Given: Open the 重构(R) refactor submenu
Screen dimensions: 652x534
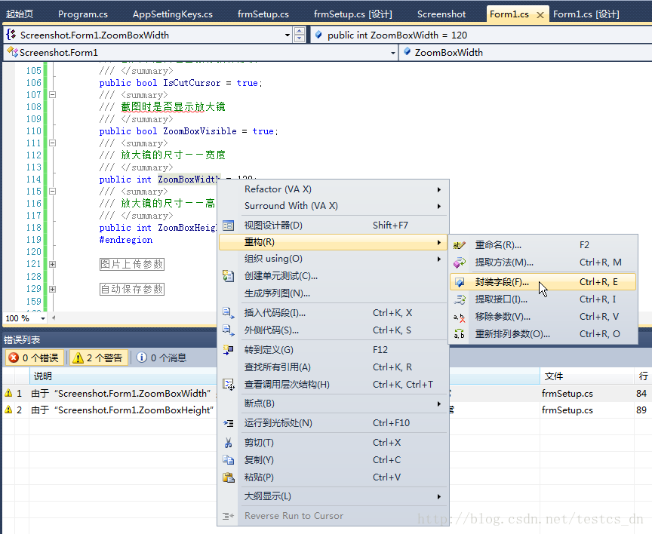Looking at the screenshot, I should click(333, 242).
